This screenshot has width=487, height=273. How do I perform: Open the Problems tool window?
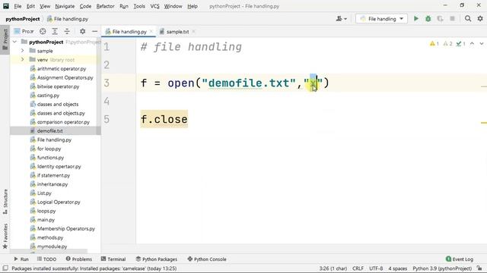point(79,259)
